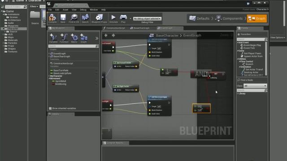This screenshot has height=161, width=287.
Task: Open the Window menu
Action: tap(94, 10)
